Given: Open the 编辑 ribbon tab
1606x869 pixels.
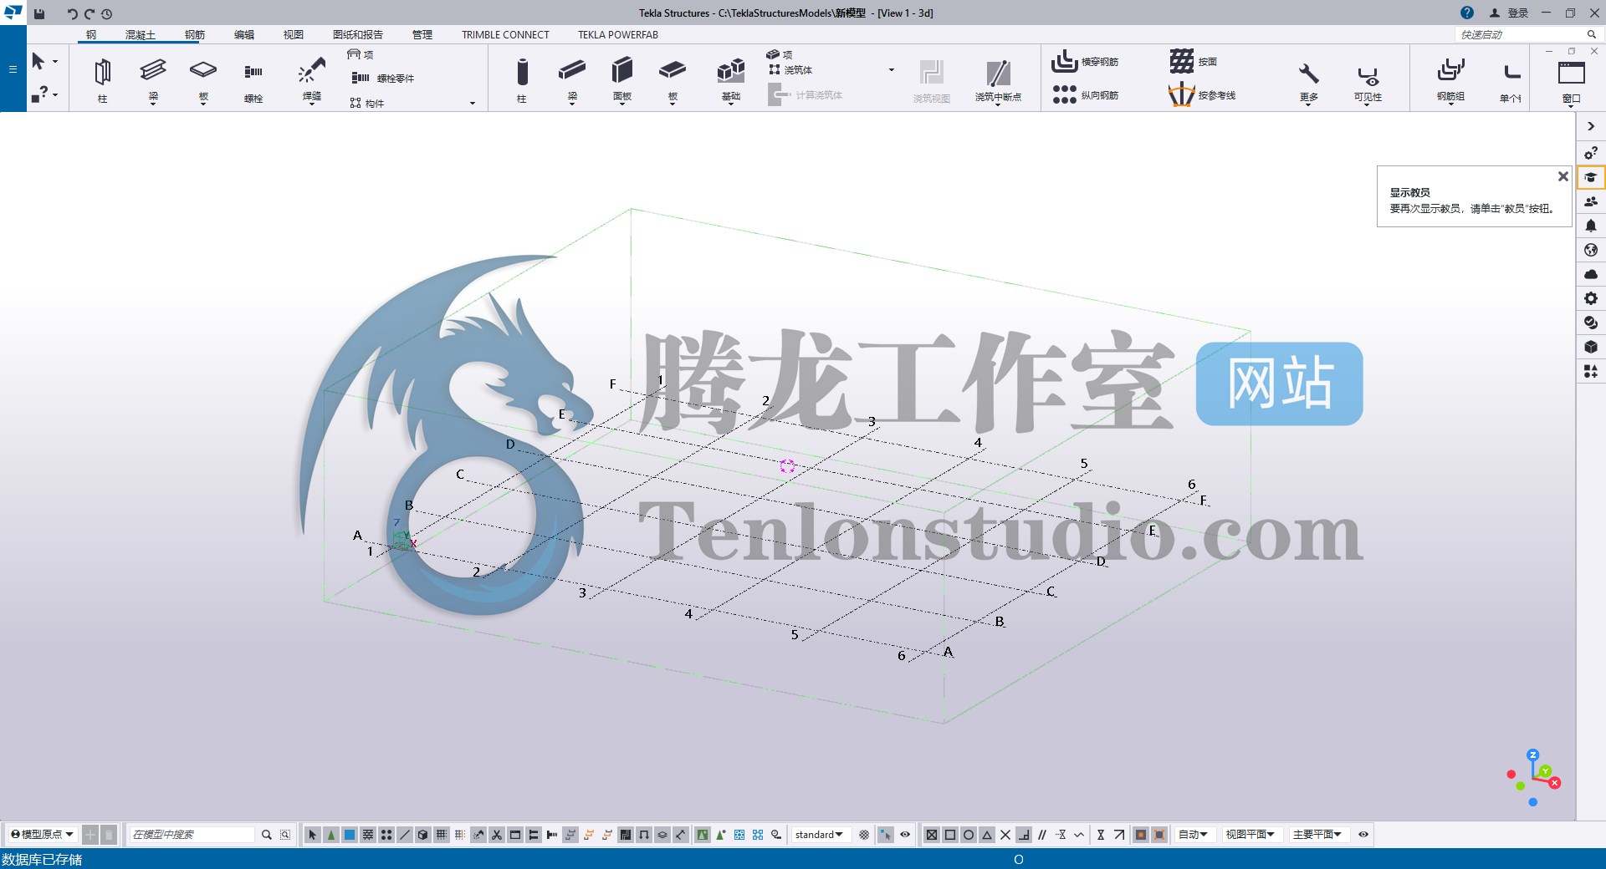Looking at the screenshot, I should pyautogui.click(x=244, y=35).
